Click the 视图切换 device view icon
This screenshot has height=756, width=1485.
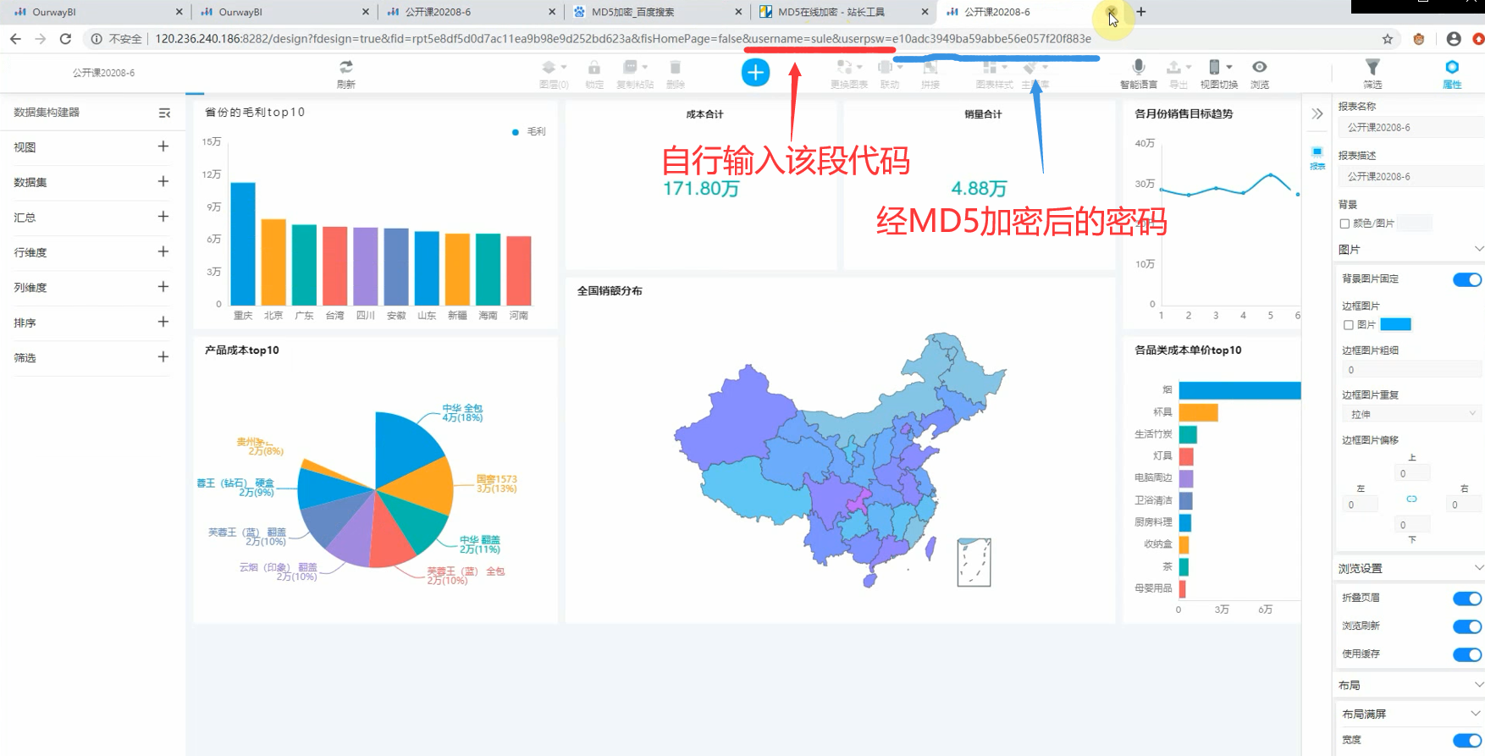click(x=1217, y=73)
